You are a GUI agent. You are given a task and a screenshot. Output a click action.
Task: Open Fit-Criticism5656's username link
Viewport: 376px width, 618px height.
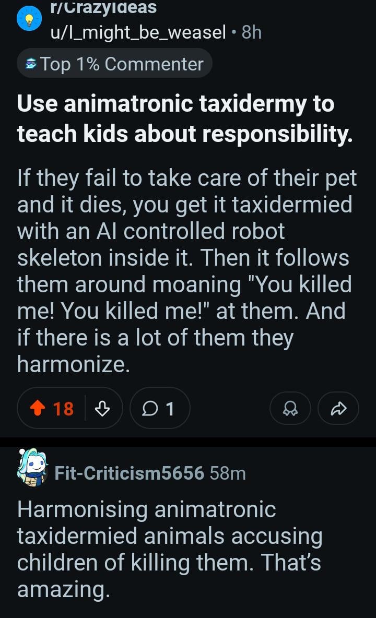tap(130, 473)
